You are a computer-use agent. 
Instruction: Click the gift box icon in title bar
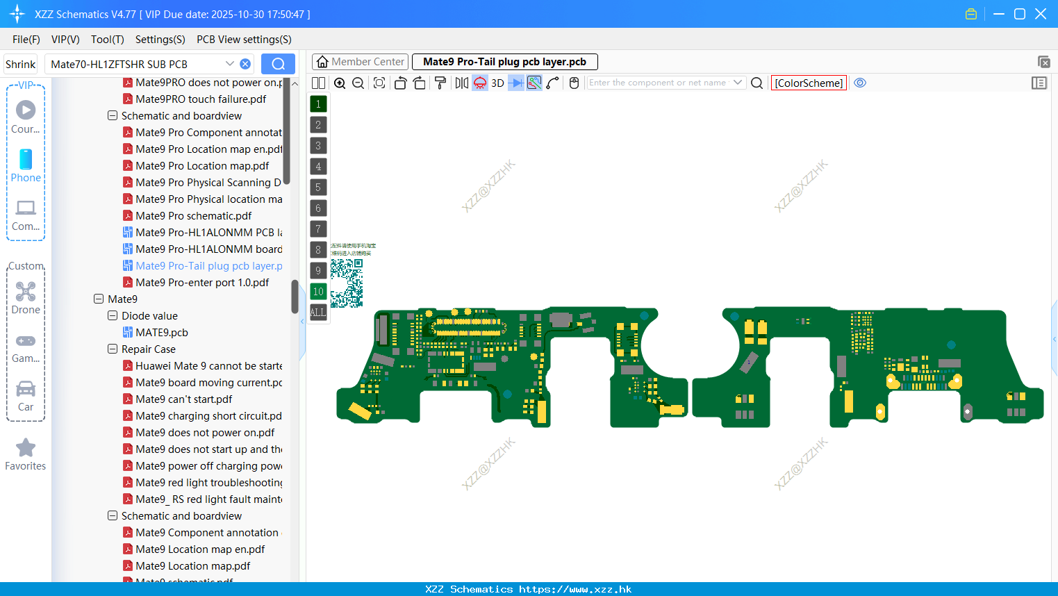971,14
